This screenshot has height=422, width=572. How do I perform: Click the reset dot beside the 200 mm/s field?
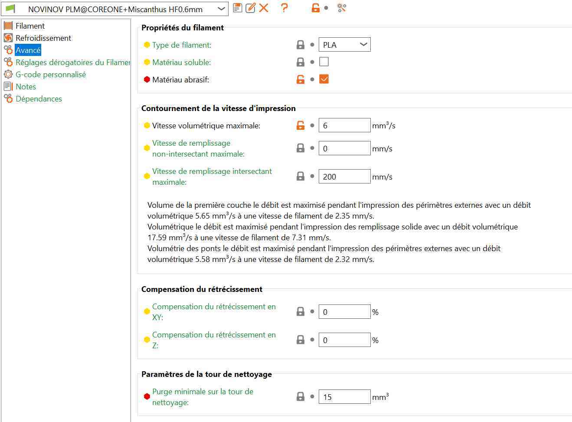(x=312, y=177)
